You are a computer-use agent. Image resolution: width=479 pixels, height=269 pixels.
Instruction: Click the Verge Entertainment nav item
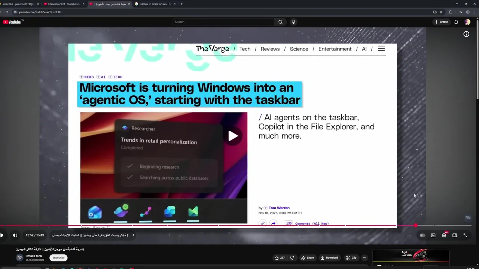point(335,49)
